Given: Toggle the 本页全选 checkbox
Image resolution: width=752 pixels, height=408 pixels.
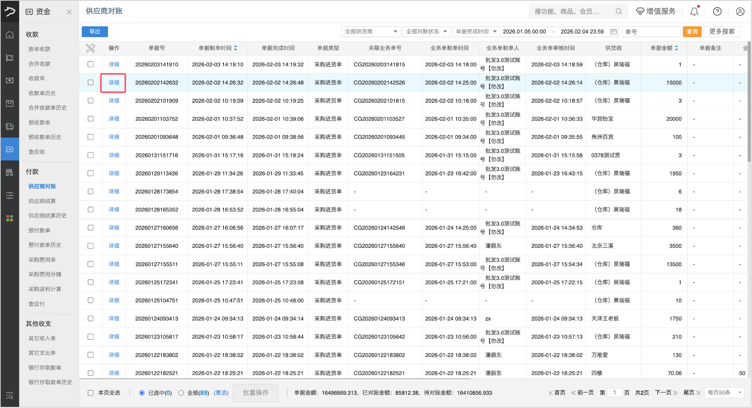Looking at the screenshot, I should point(90,393).
